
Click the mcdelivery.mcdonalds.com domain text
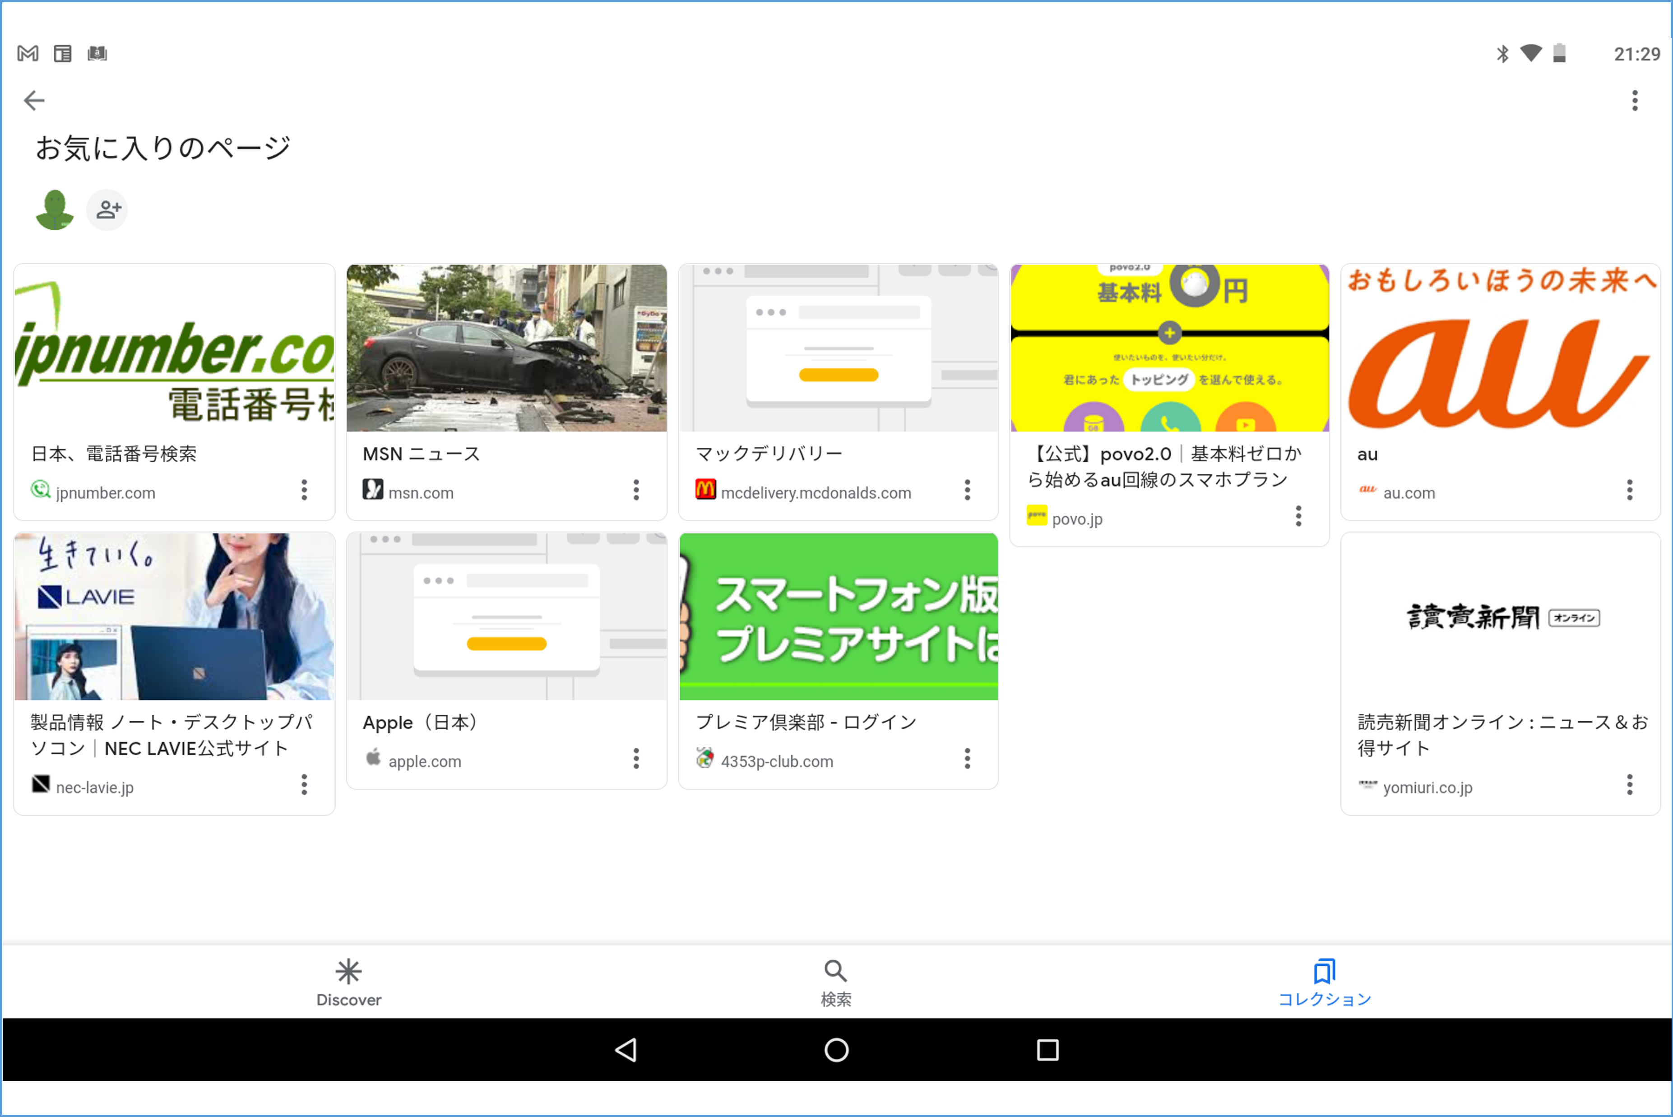(x=816, y=493)
